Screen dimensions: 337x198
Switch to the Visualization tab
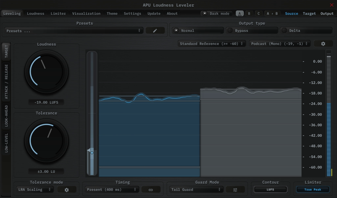click(86, 13)
